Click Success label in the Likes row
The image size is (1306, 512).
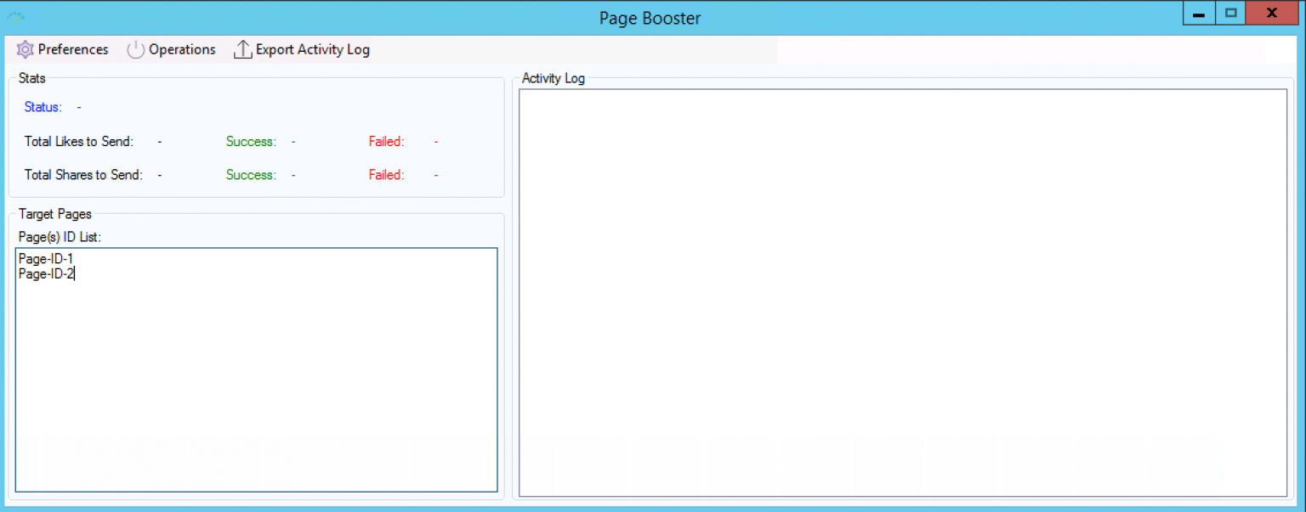pos(251,141)
